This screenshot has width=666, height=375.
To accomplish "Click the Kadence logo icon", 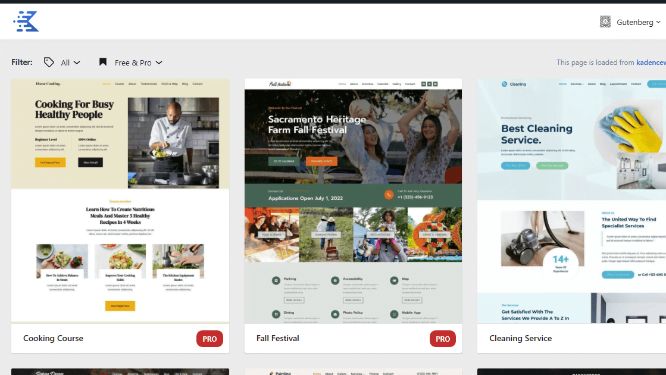I will click(x=26, y=21).
